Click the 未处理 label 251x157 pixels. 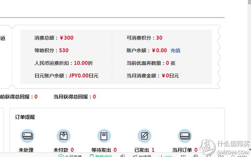[26, 150]
